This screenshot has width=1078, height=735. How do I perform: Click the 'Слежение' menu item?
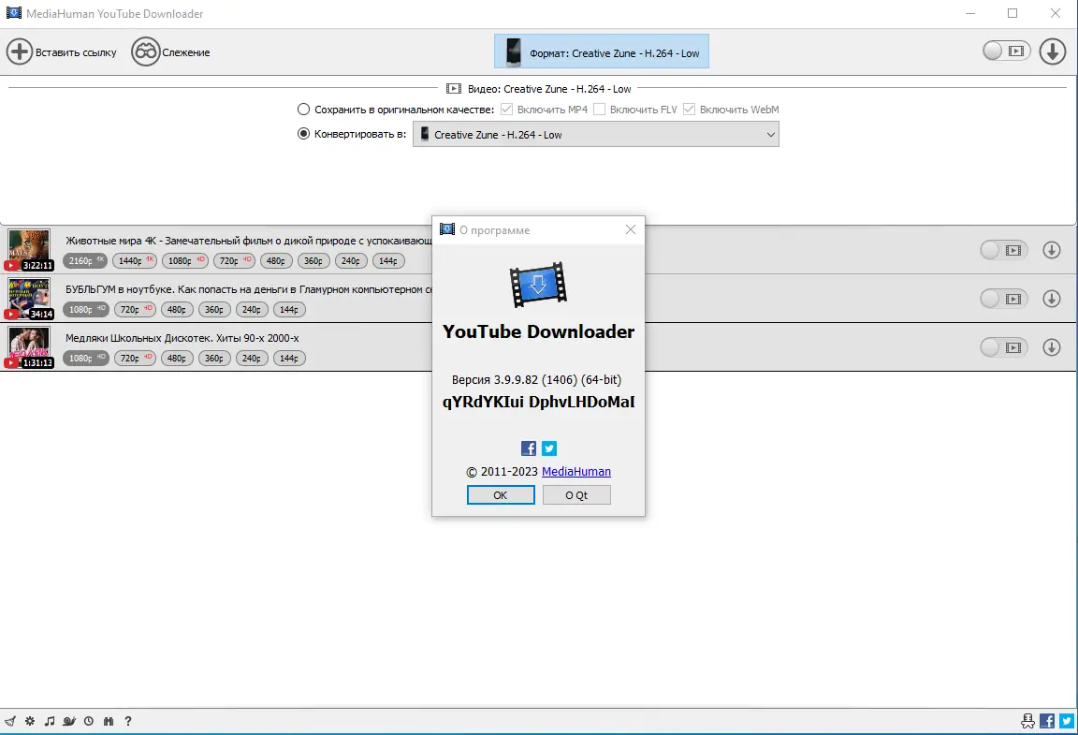point(171,51)
